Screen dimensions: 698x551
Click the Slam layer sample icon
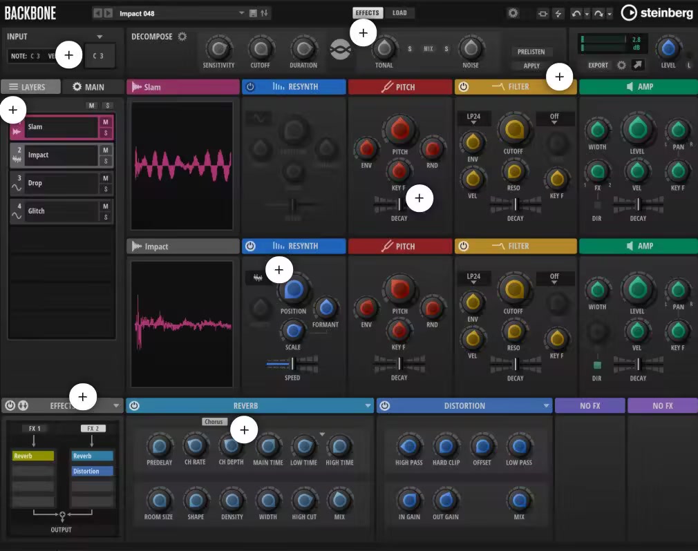click(x=17, y=131)
